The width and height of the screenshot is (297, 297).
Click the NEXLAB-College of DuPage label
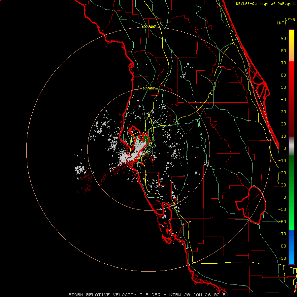(x=264, y=4)
